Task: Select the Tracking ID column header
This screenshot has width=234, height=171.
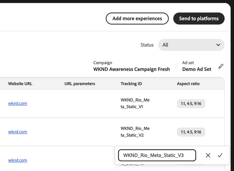Action: pyautogui.click(x=131, y=84)
